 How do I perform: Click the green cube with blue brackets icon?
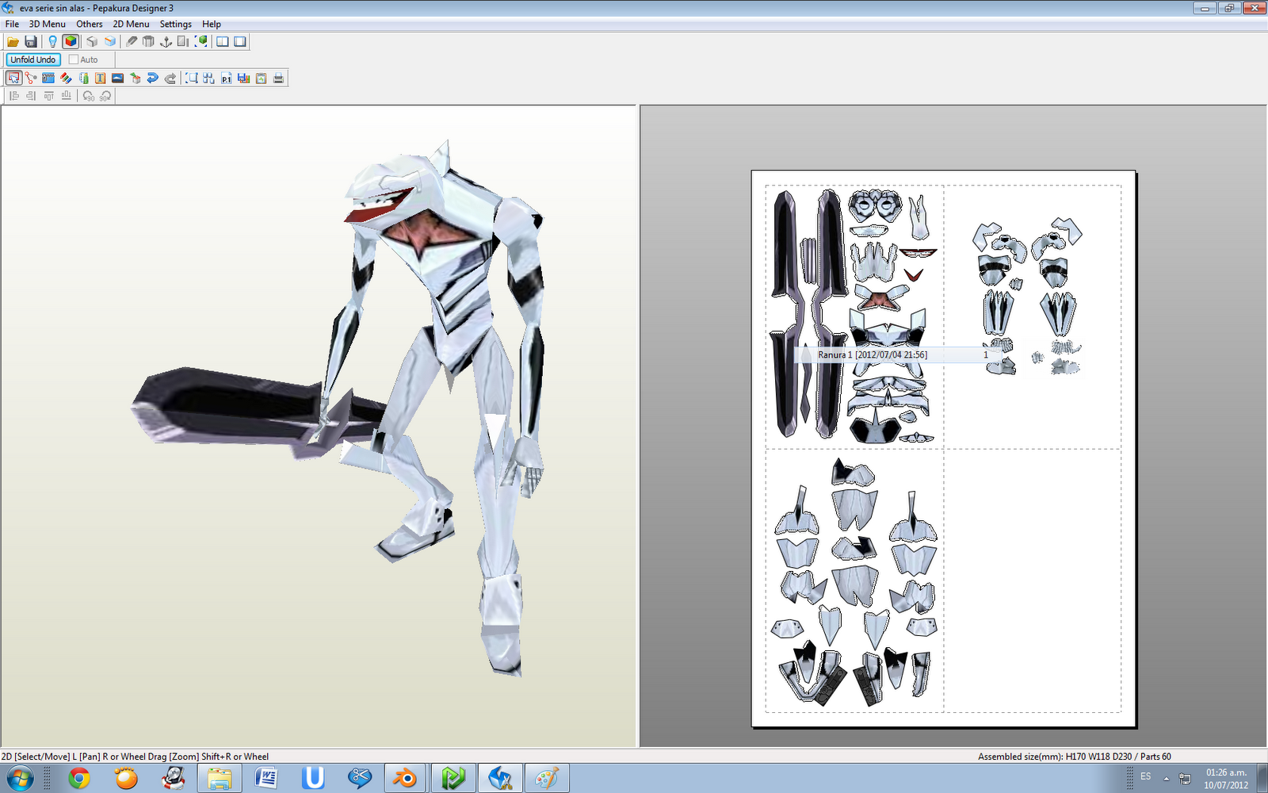[201, 41]
